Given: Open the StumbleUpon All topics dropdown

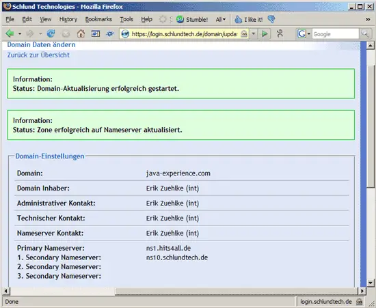Looking at the screenshot, I should (x=221, y=19).
